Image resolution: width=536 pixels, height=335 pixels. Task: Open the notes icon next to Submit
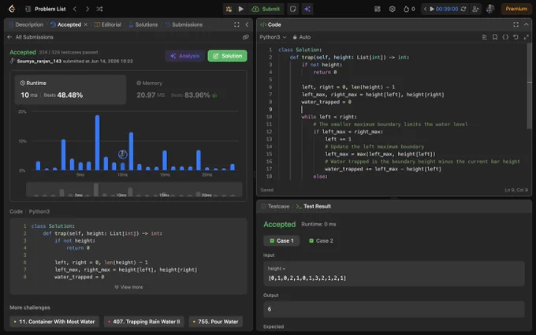(293, 9)
